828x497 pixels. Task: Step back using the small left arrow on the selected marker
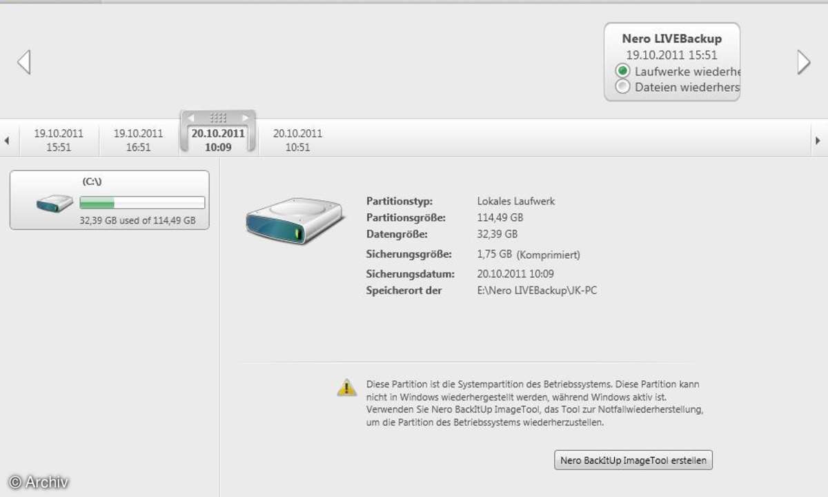(191, 118)
